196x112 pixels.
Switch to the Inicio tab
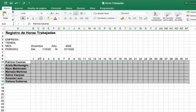pyautogui.click(x=7, y=8)
